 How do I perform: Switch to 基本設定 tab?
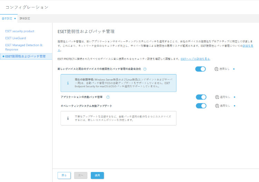9,19
